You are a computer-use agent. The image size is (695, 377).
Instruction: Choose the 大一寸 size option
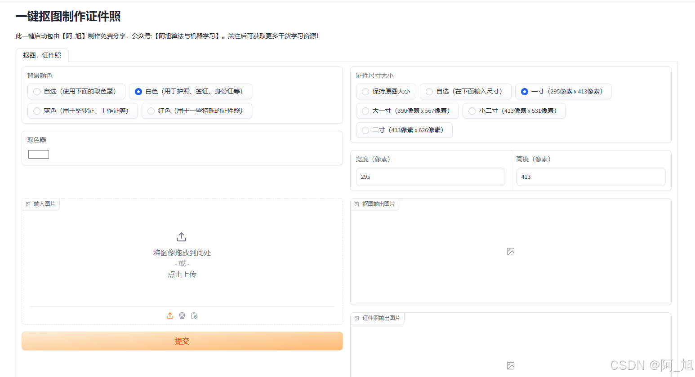point(365,111)
